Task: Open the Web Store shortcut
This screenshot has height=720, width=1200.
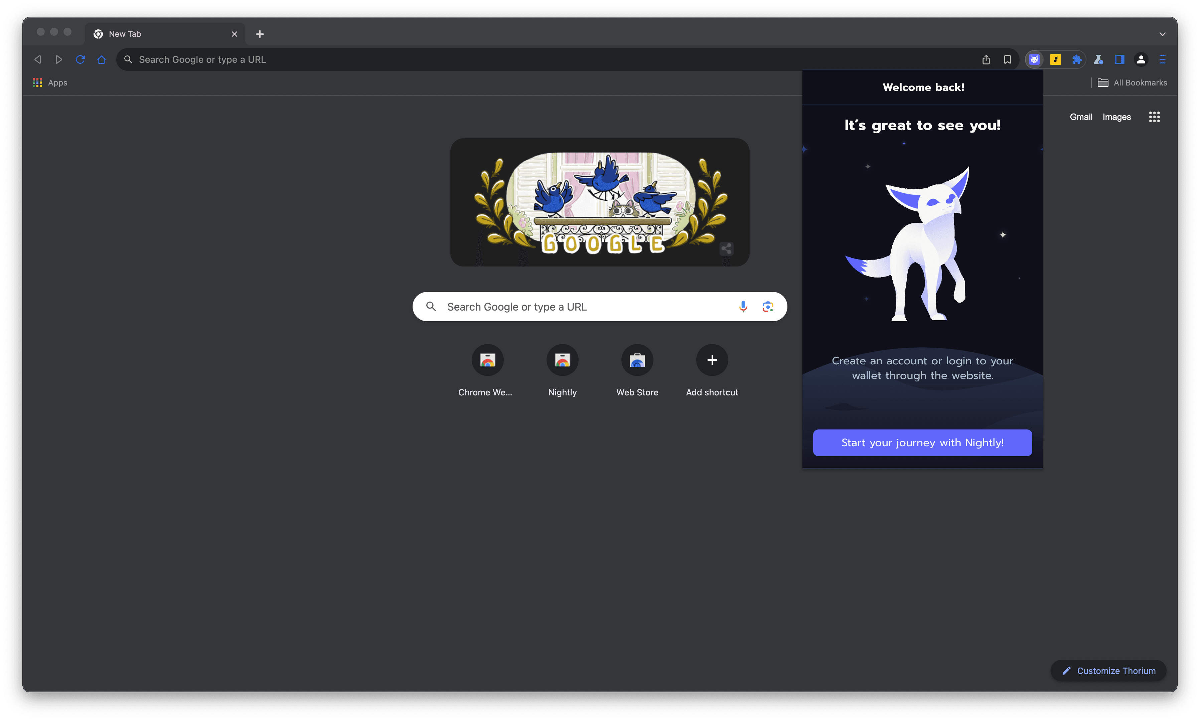Action: (637, 371)
